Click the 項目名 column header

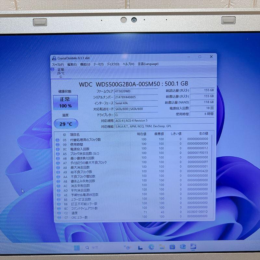[x=75, y=135]
